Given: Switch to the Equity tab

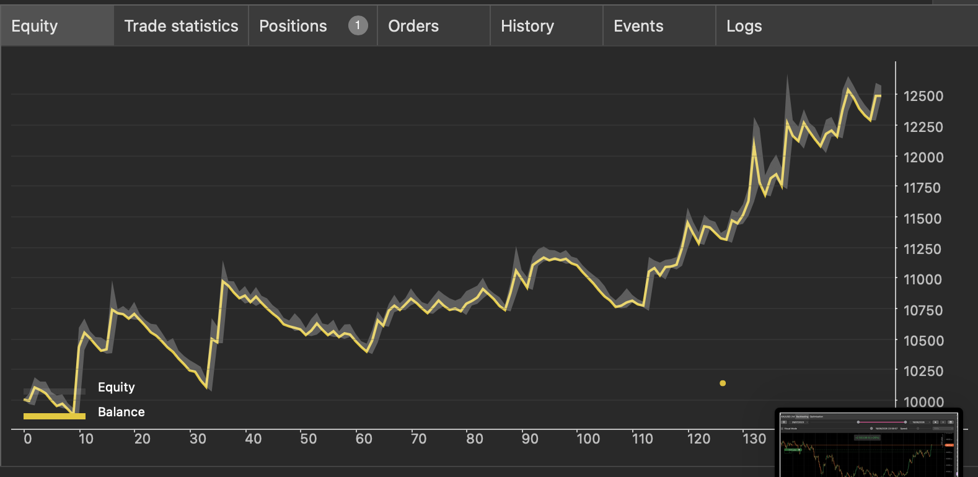Looking at the screenshot, I should coord(57,26).
